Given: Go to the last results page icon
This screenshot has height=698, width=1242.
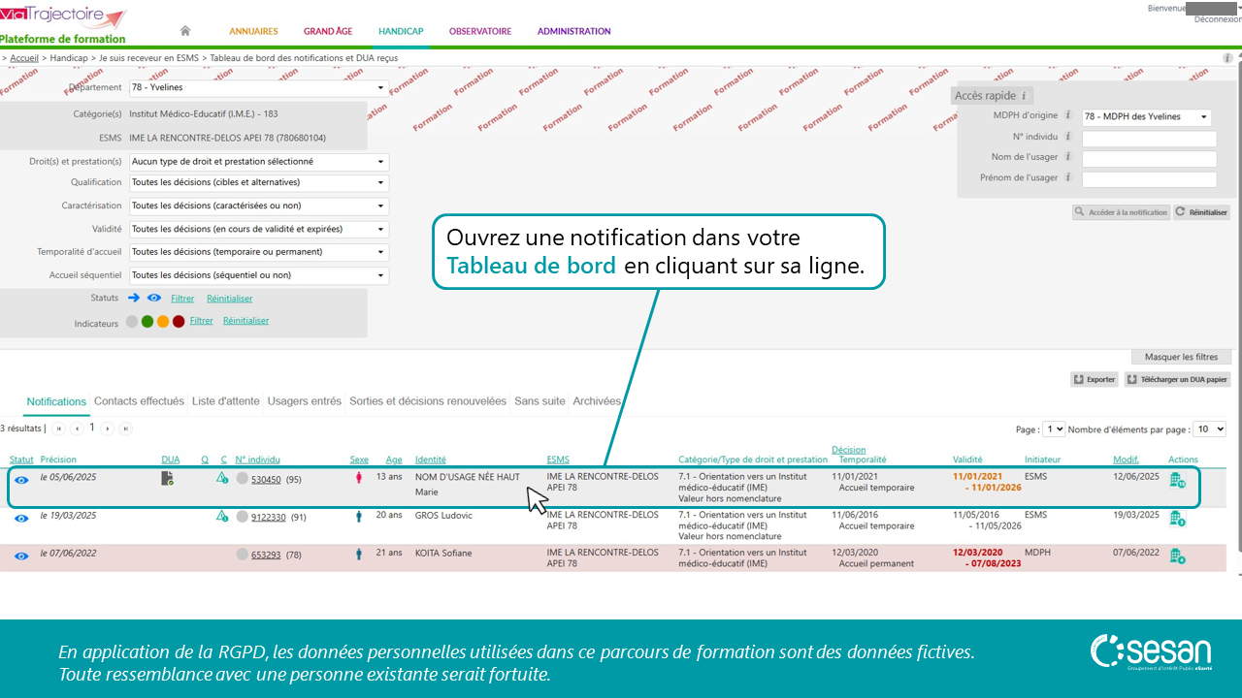Looking at the screenshot, I should coord(125,428).
